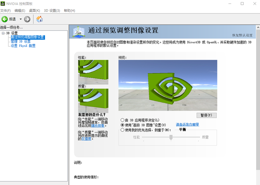Open 设置 PhysX 配置 in the tree
The height and width of the screenshot is (185, 260).
coord(23,46)
